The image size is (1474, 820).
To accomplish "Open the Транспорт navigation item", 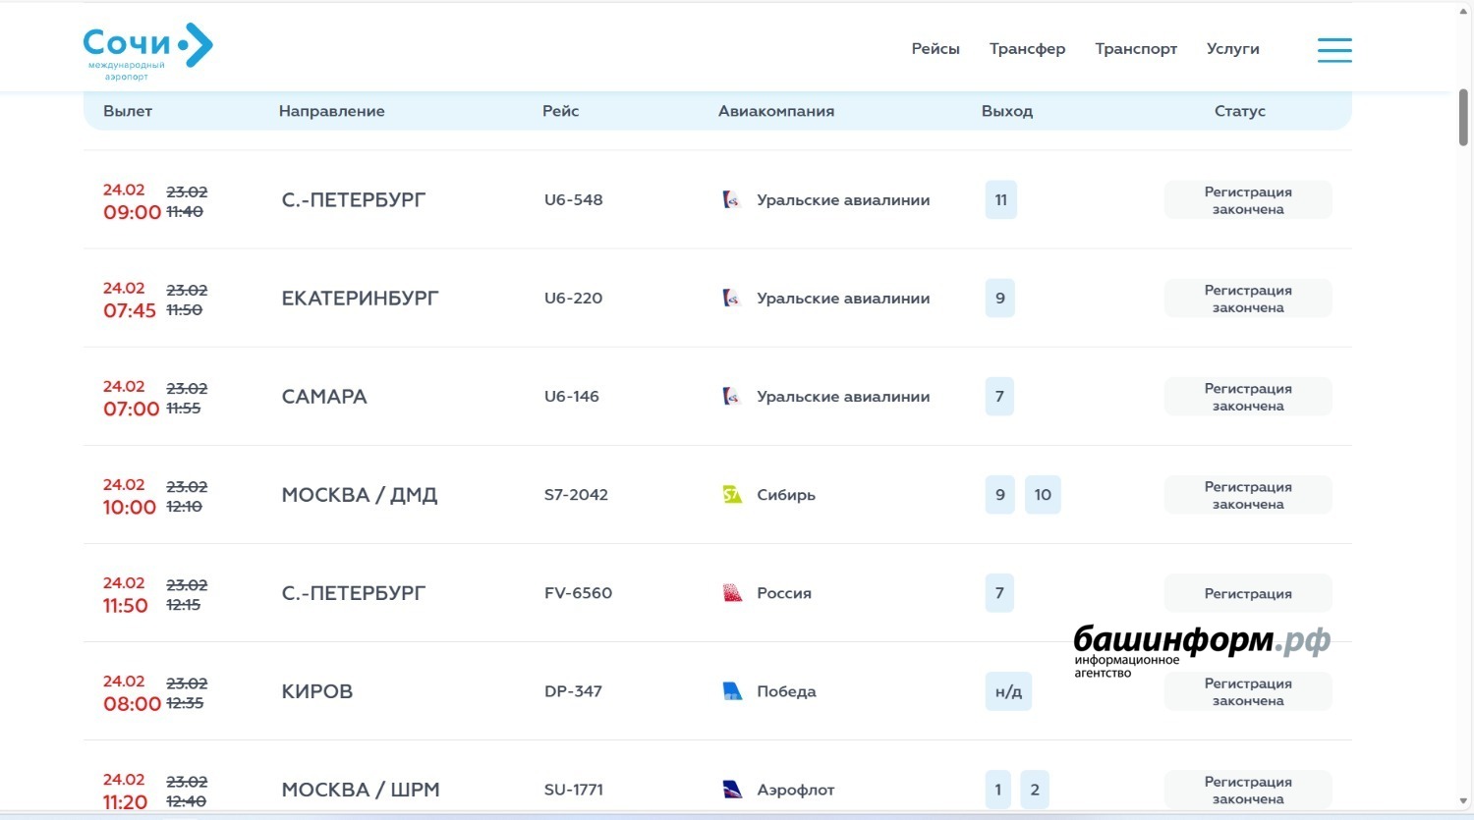I will point(1135,49).
